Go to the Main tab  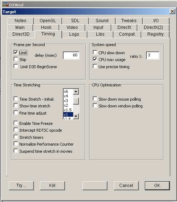coord(20,27)
